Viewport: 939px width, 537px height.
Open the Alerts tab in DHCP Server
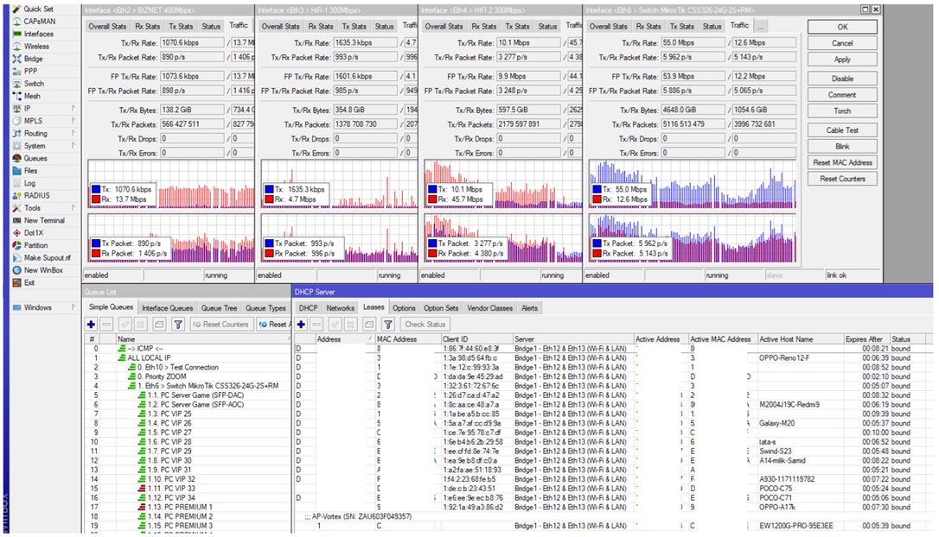coord(529,308)
